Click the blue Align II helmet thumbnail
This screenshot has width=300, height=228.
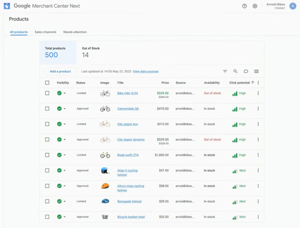pos(105,170)
